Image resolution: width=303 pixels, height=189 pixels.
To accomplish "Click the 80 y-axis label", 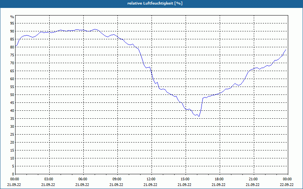I will 12,47.
